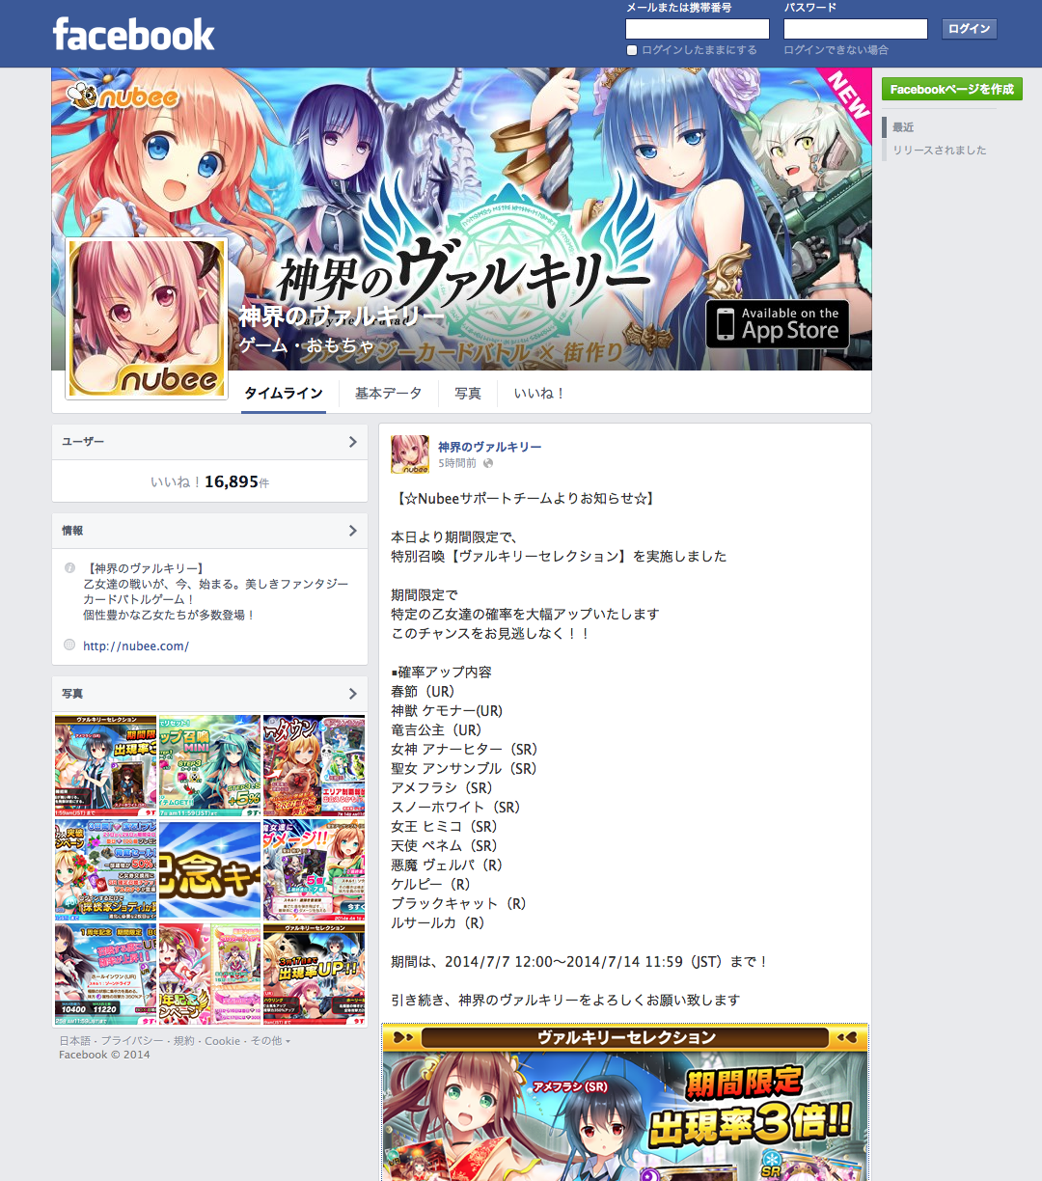Expand the 情報 section chevron
The width and height of the screenshot is (1042, 1181).
point(352,531)
